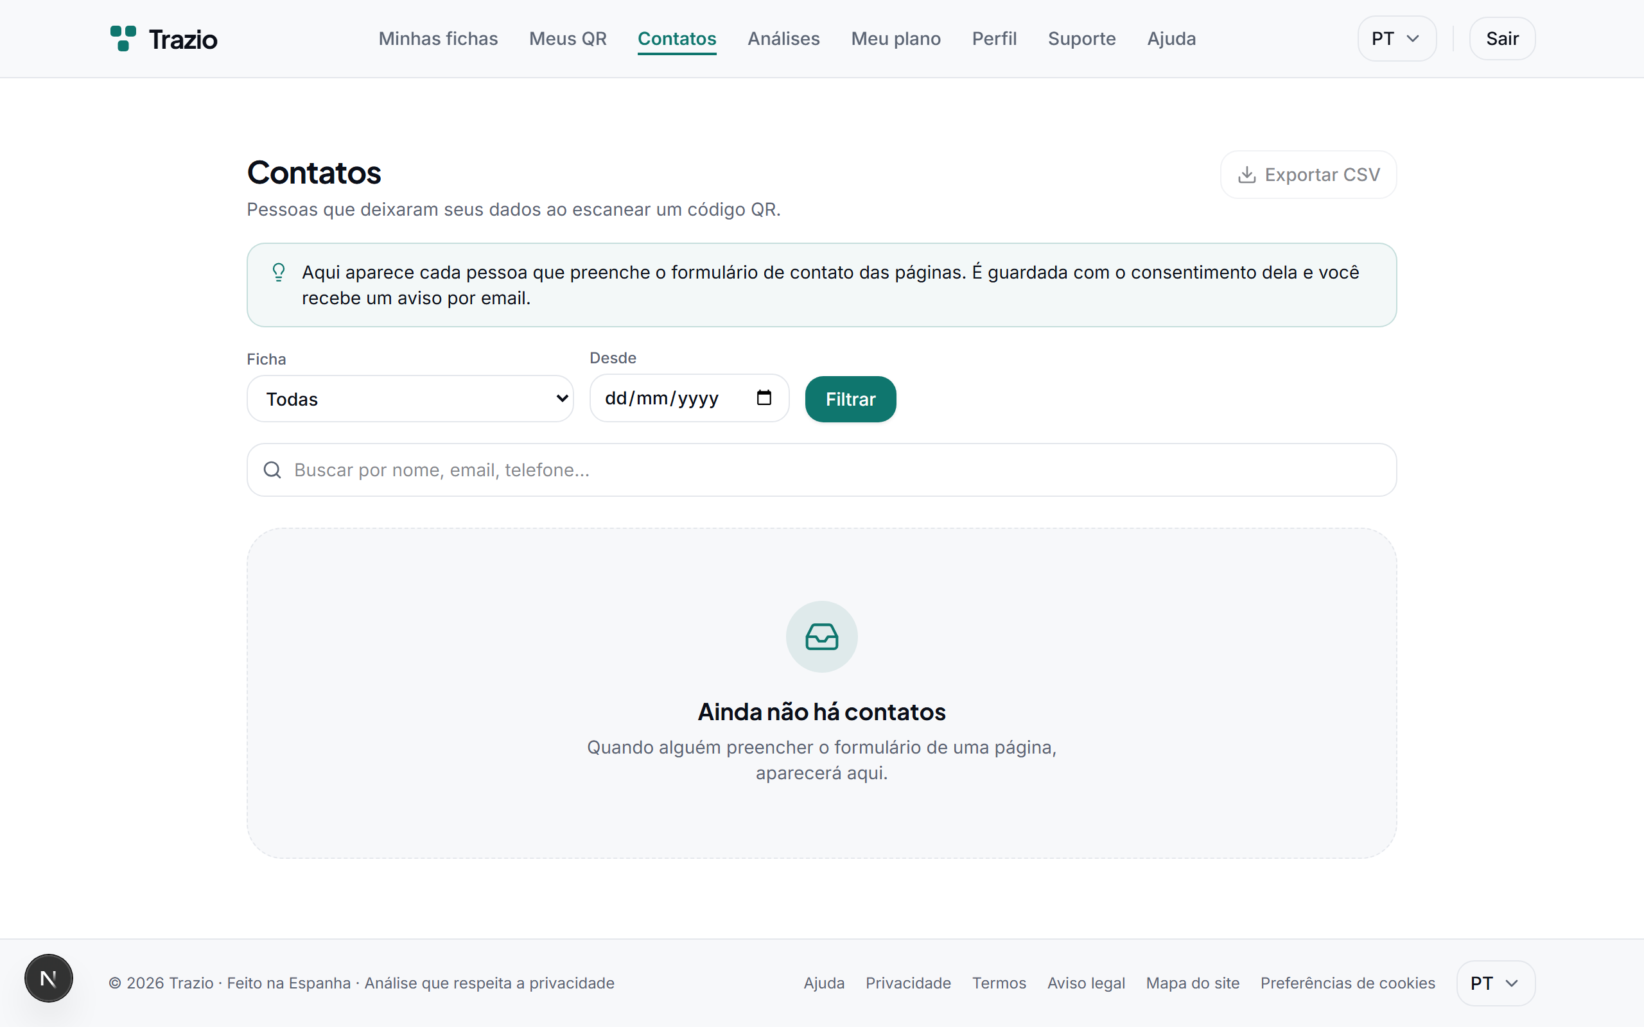
Task: Click the Filtrar button
Action: pos(850,399)
